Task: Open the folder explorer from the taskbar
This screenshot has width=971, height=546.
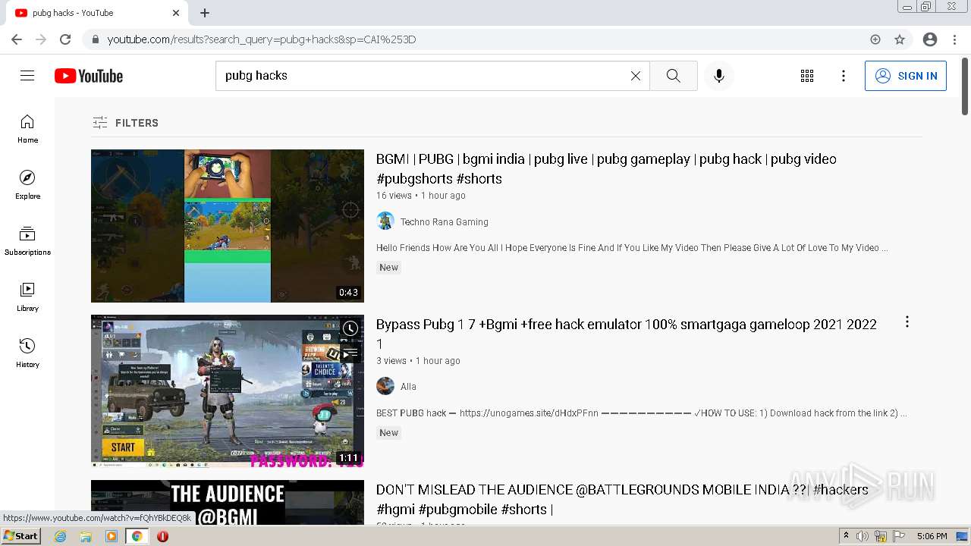Action: click(86, 536)
